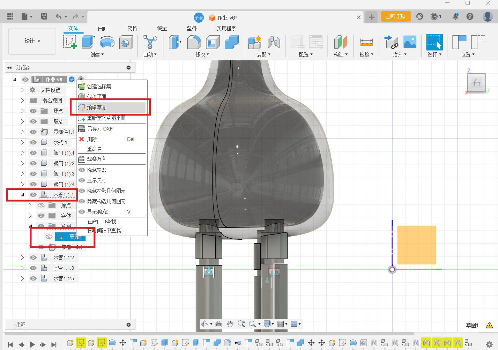
Task: Toggle visibility of 水管1.1:5
Action: pyautogui.click(x=33, y=278)
